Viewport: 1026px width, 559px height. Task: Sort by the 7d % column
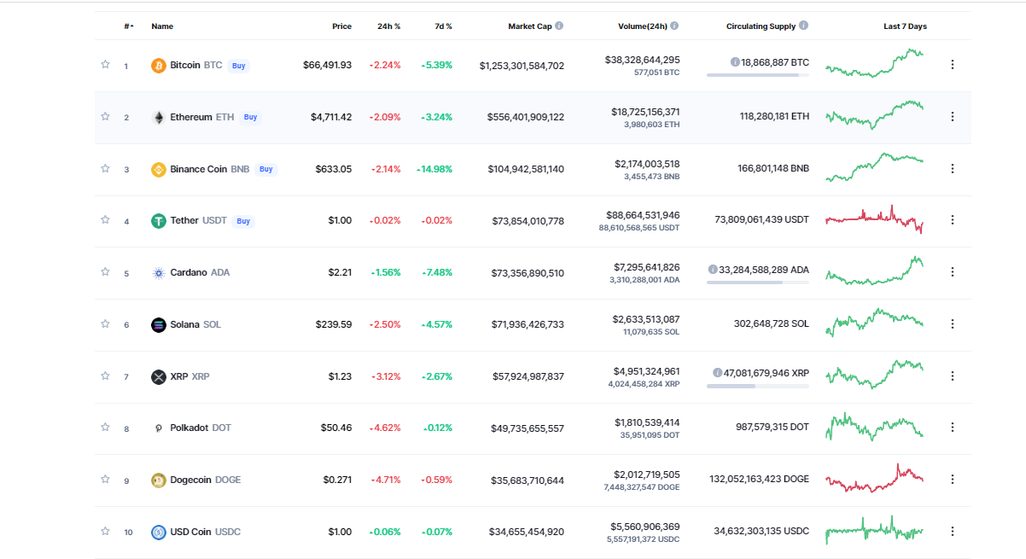(x=444, y=26)
